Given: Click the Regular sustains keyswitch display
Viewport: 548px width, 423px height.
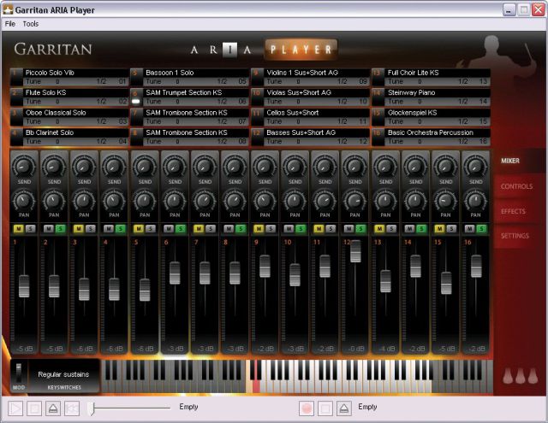Looking at the screenshot, I should tap(63, 374).
